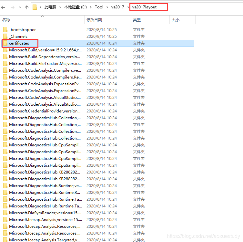The image size is (243, 242).
Task: Click 文件夹 type in the Microsoft.DiaSymReader row
Action: click(x=139, y=213)
